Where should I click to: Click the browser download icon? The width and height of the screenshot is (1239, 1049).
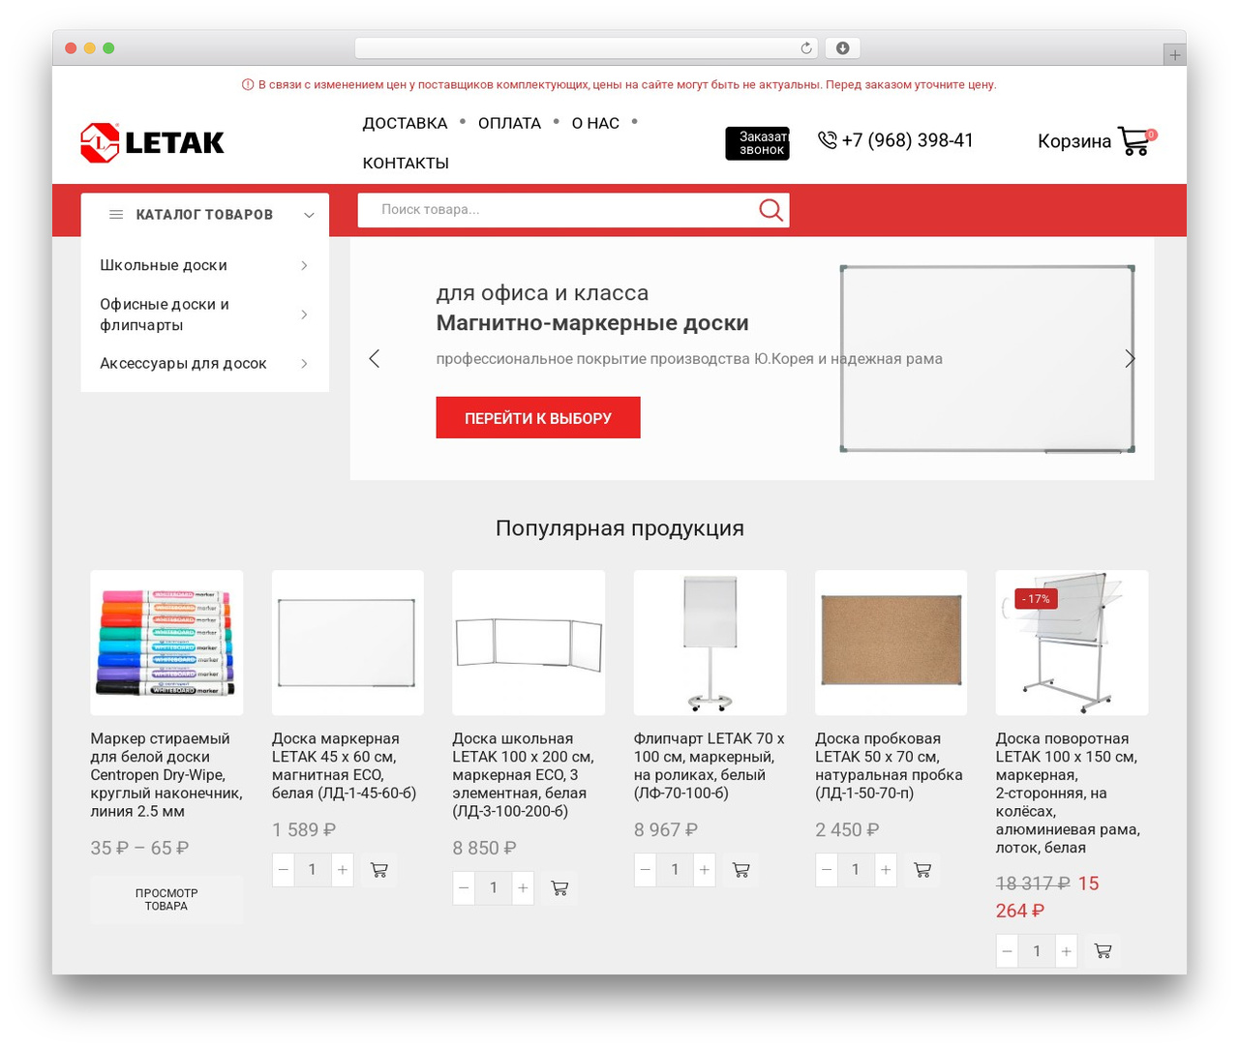842,48
